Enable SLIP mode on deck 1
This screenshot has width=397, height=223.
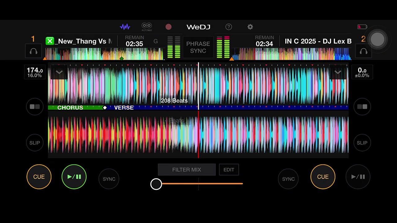coord(35,143)
